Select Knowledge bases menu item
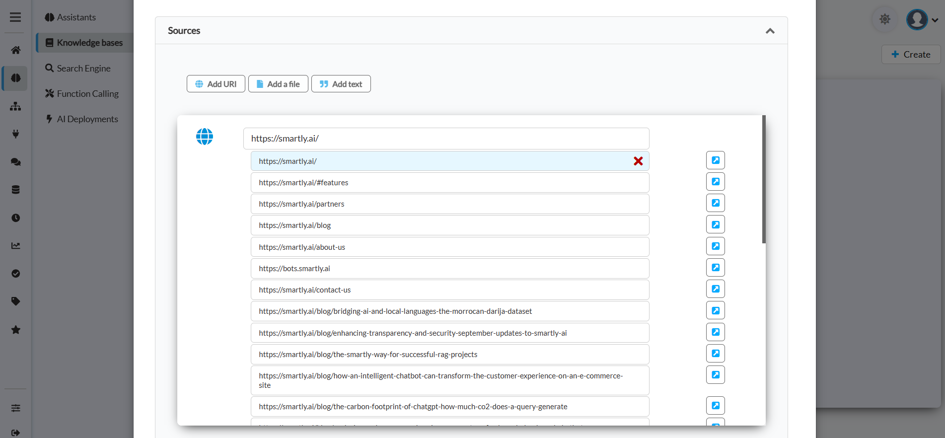 tap(84, 43)
